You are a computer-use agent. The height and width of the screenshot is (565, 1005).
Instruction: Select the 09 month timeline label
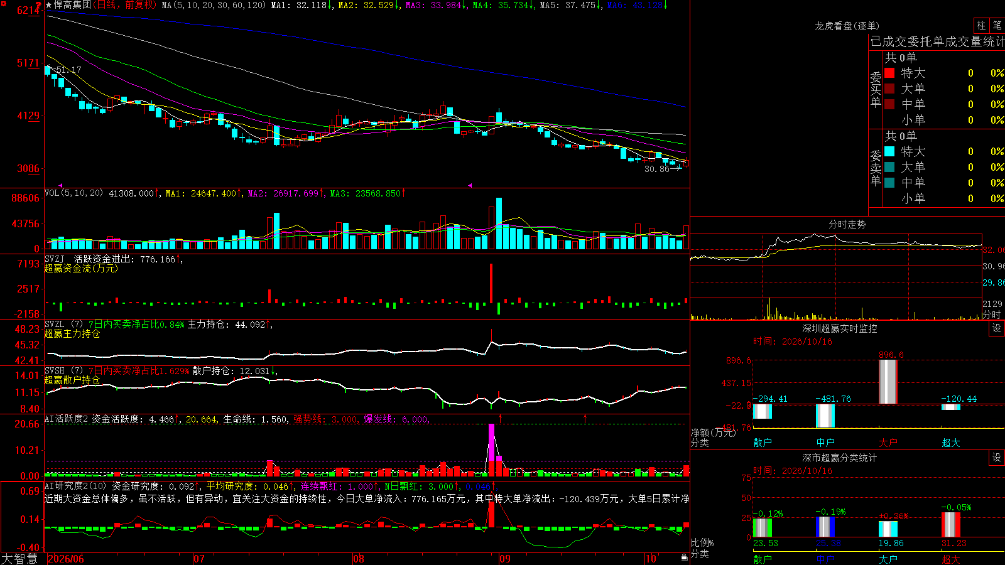tap(505, 559)
